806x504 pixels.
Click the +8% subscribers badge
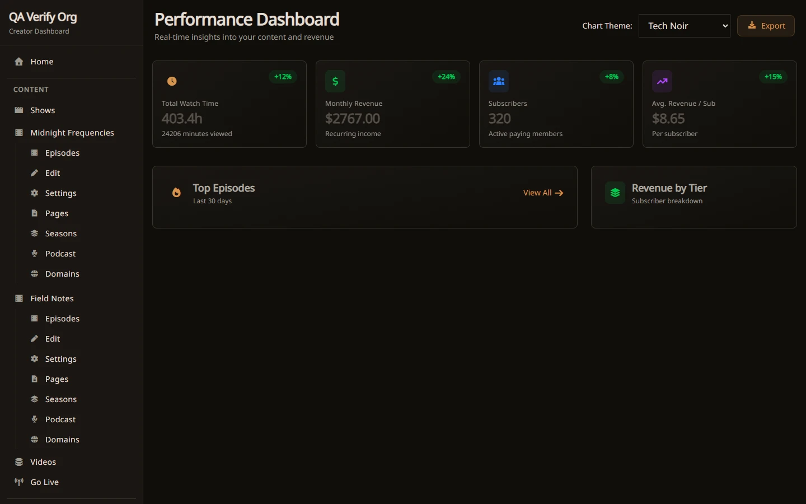pyautogui.click(x=611, y=77)
